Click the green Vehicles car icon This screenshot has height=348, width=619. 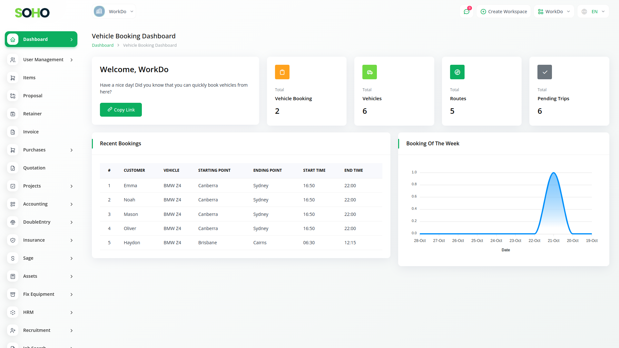pyautogui.click(x=369, y=72)
